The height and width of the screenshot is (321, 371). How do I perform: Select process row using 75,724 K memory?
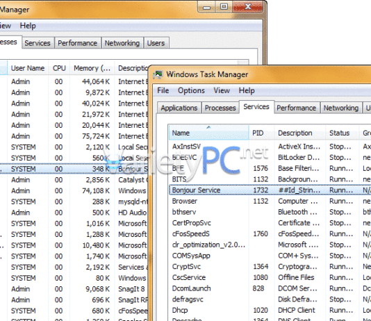coord(74,136)
